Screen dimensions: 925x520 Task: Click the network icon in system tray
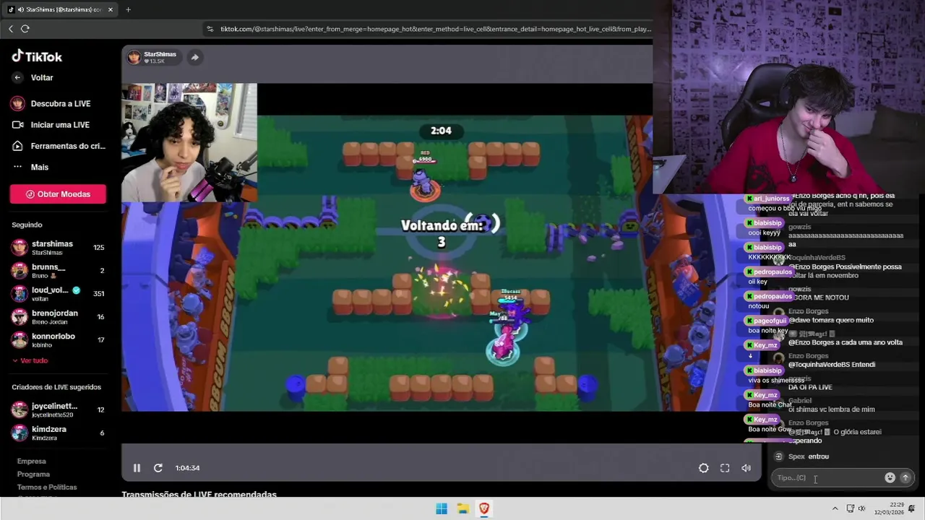pyautogui.click(x=851, y=508)
